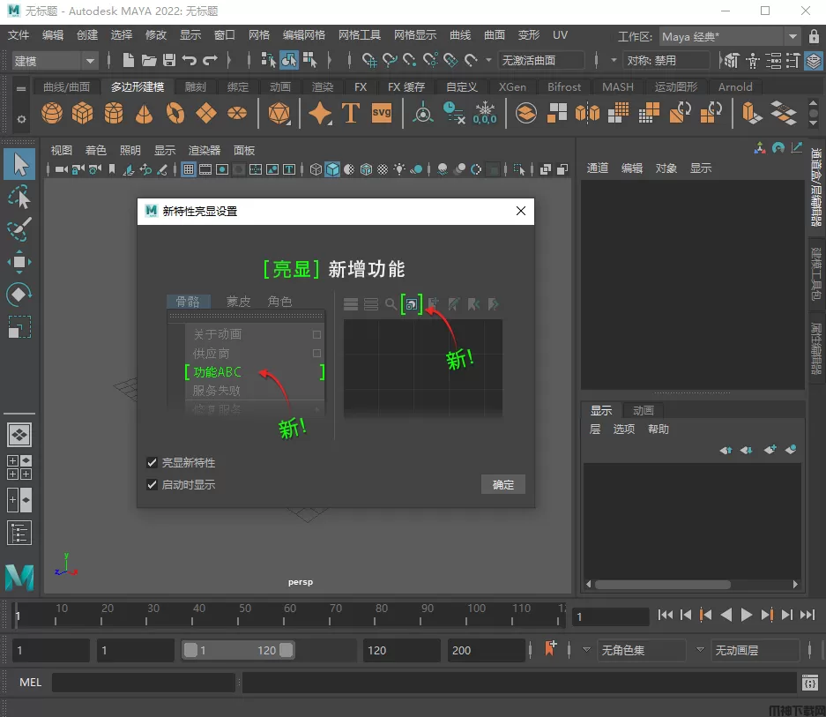Toggle the auto keyframe button
This screenshot has height=717, width=826.
(x=552, y=650)
